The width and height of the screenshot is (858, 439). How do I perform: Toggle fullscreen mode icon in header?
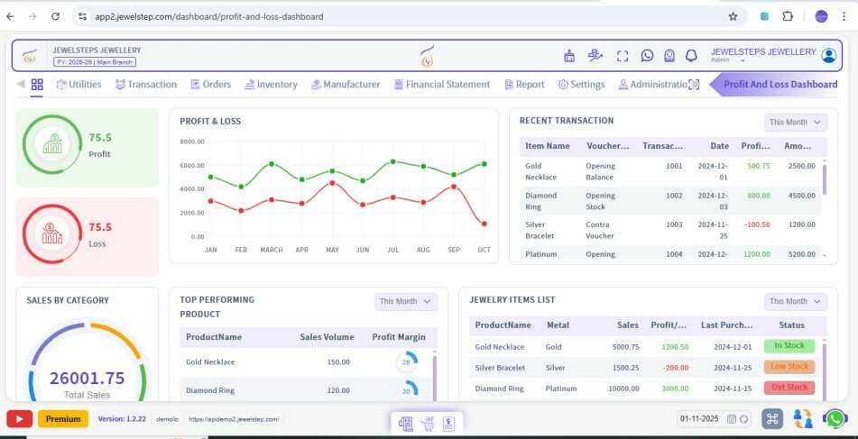623,56
